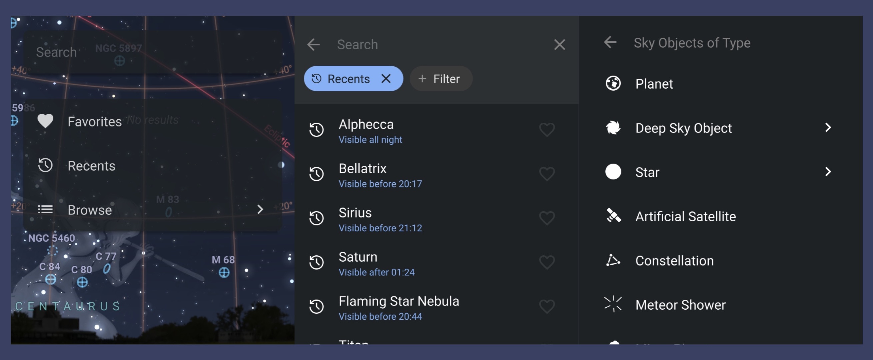
Task: Expand the Star category chevron
Action: [828, 172]
